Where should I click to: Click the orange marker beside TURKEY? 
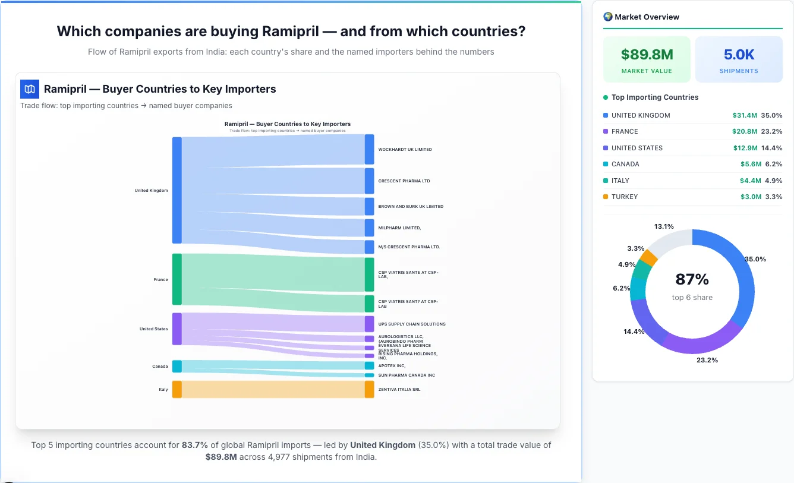click(x=604, y=197)
